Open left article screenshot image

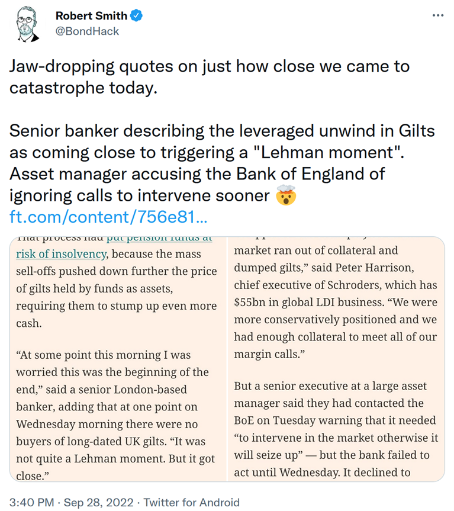pos(118,359)
